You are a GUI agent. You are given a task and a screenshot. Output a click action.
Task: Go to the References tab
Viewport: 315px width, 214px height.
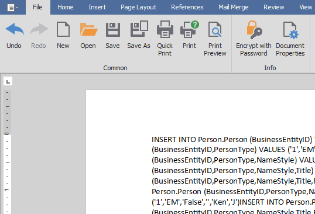[x=187, y=7]
